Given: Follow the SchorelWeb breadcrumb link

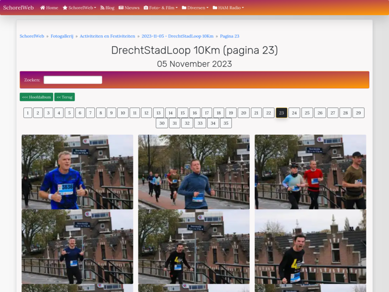Looking at the screenshot, I should tap(32, 36).
